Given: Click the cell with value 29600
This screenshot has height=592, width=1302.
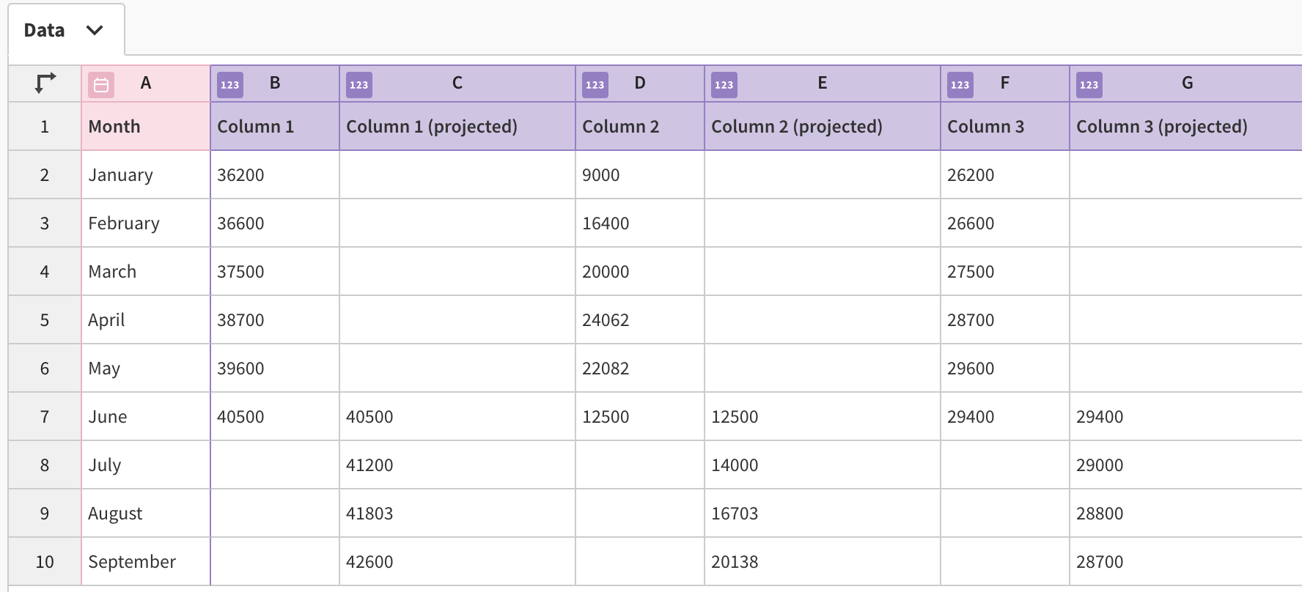Looking at the screenshot, I should point(1005,369).
